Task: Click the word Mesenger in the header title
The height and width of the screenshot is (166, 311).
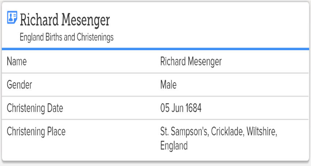Action: point(86,20)
